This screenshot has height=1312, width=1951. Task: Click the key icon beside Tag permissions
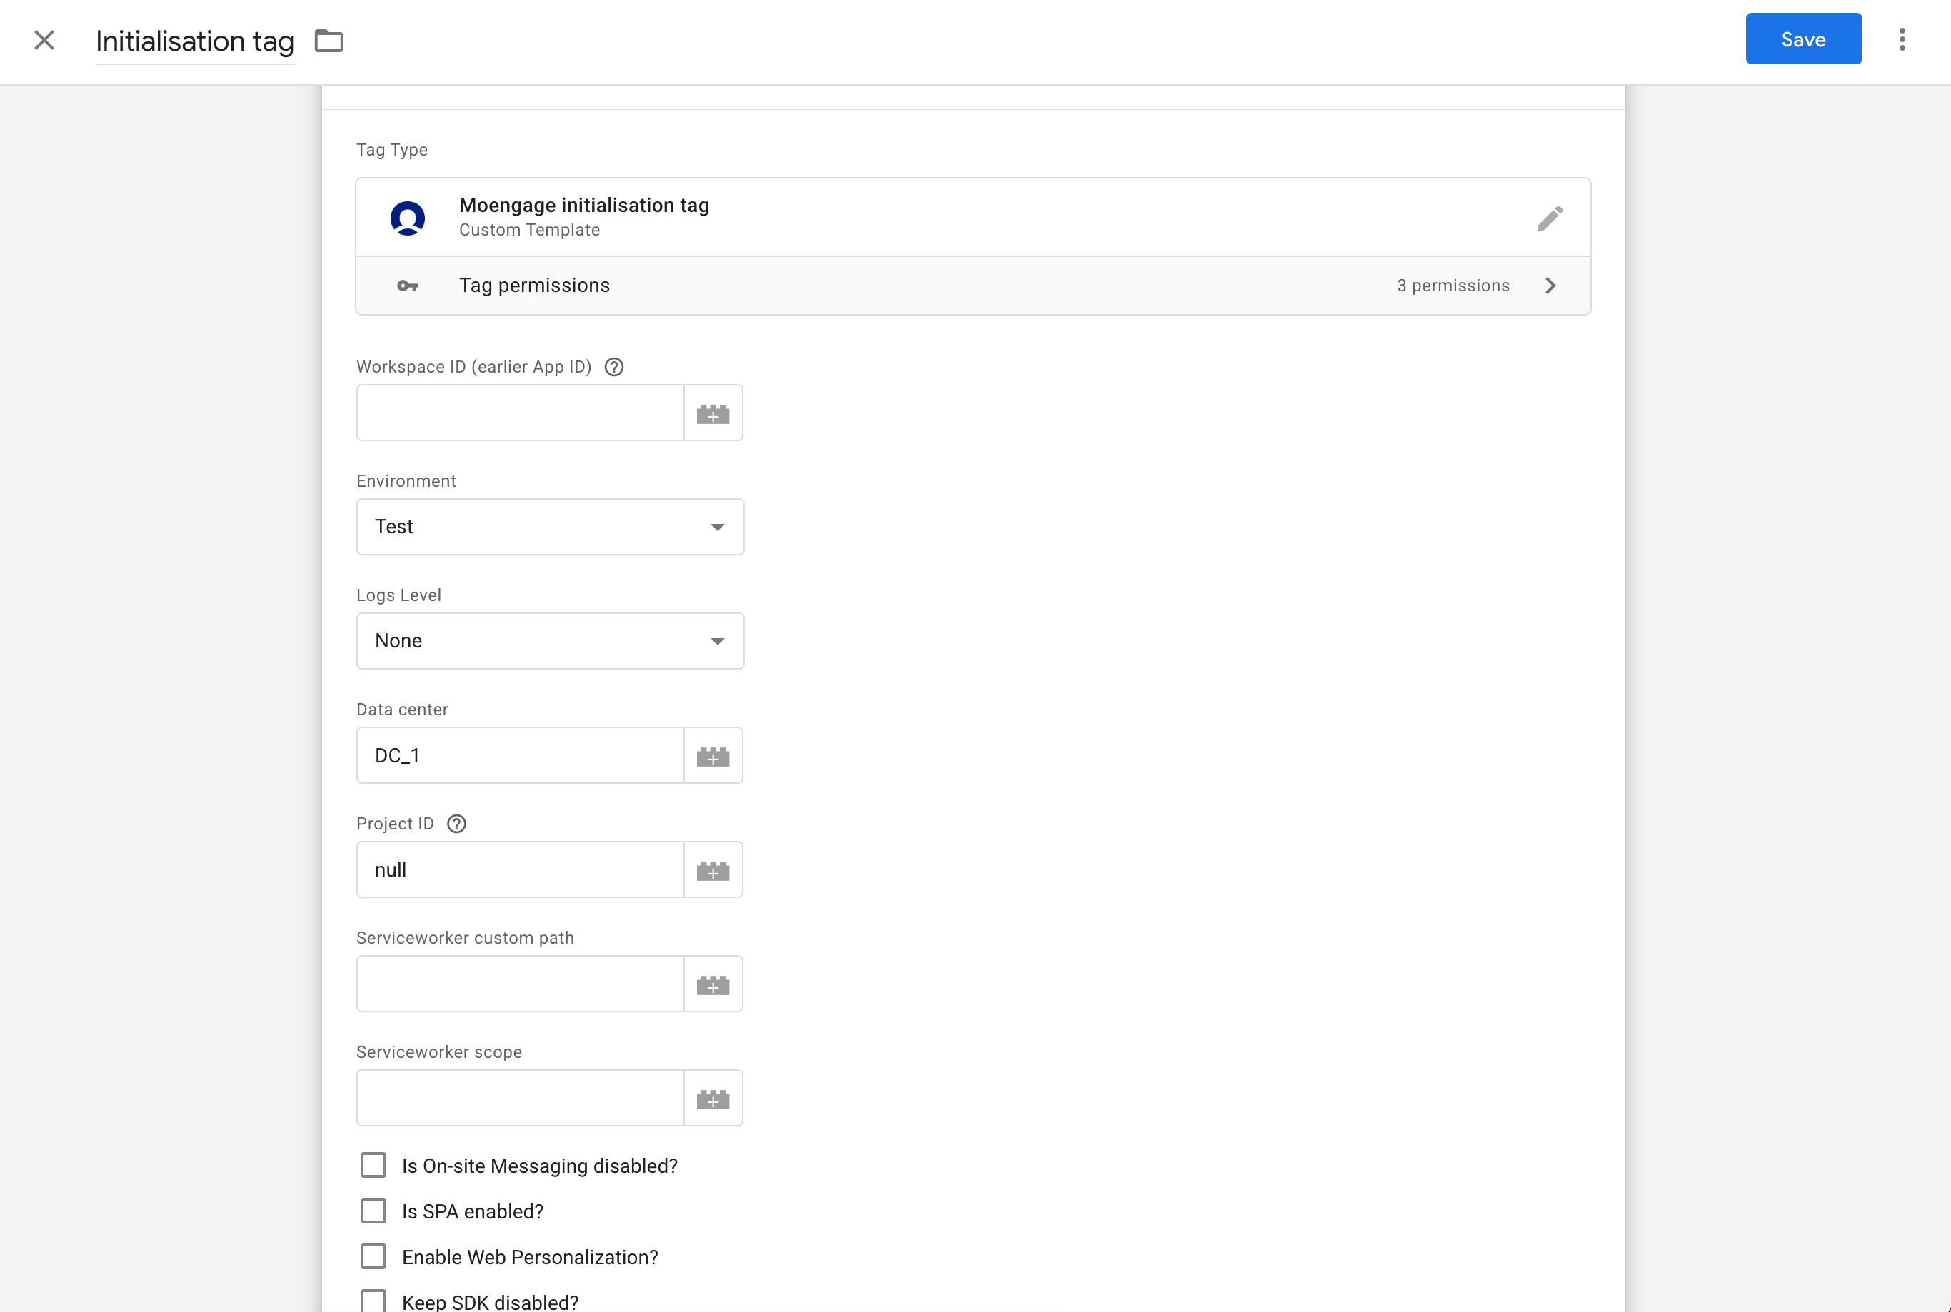pyautogui.click(x=408, y=286)
